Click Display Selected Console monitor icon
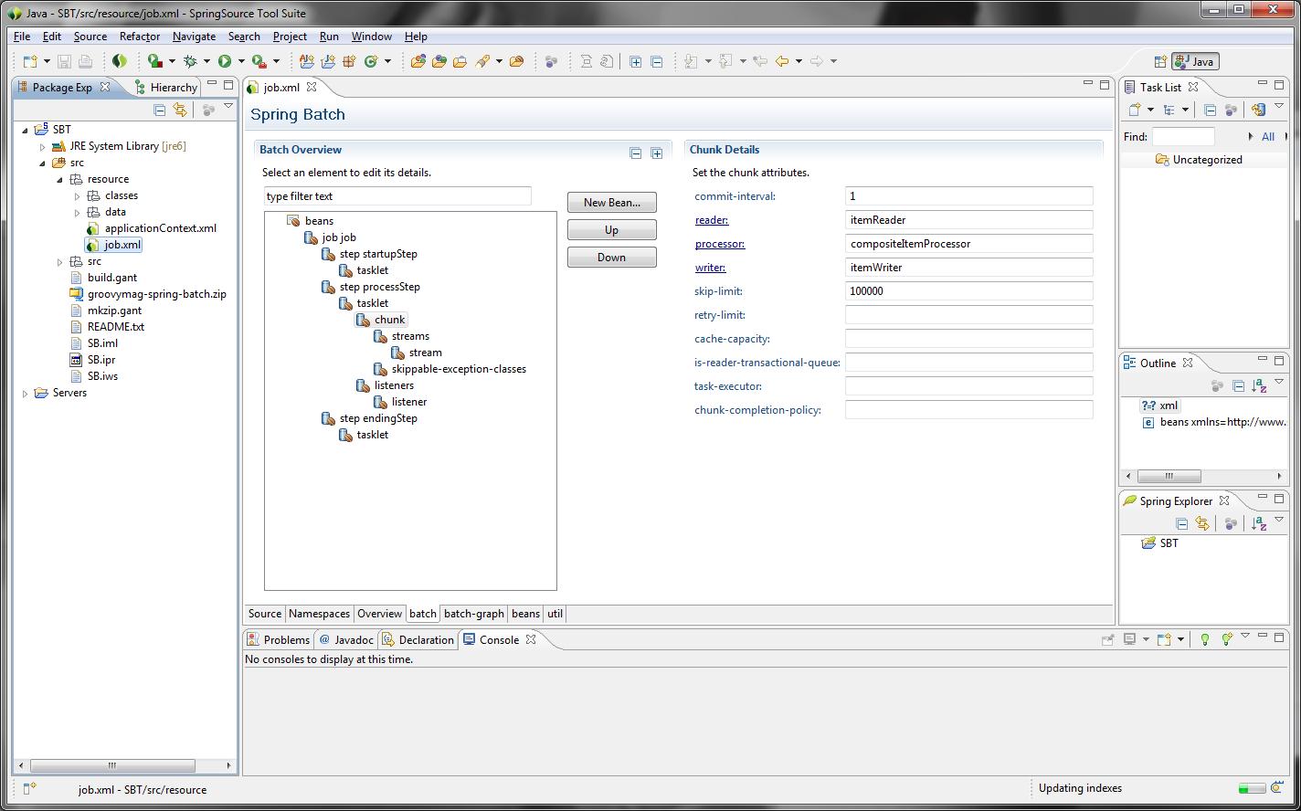Image resolution: width=1301 pixels, height=811 pixels. pyautogui.click(x=1130, y=639)
